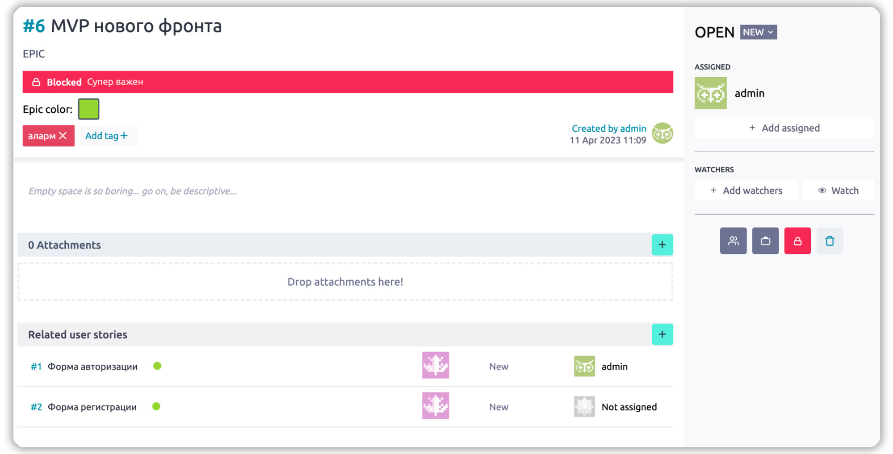Click Add assigned button
This screenshot has width=893, height=454.
[x=784, y=128]
